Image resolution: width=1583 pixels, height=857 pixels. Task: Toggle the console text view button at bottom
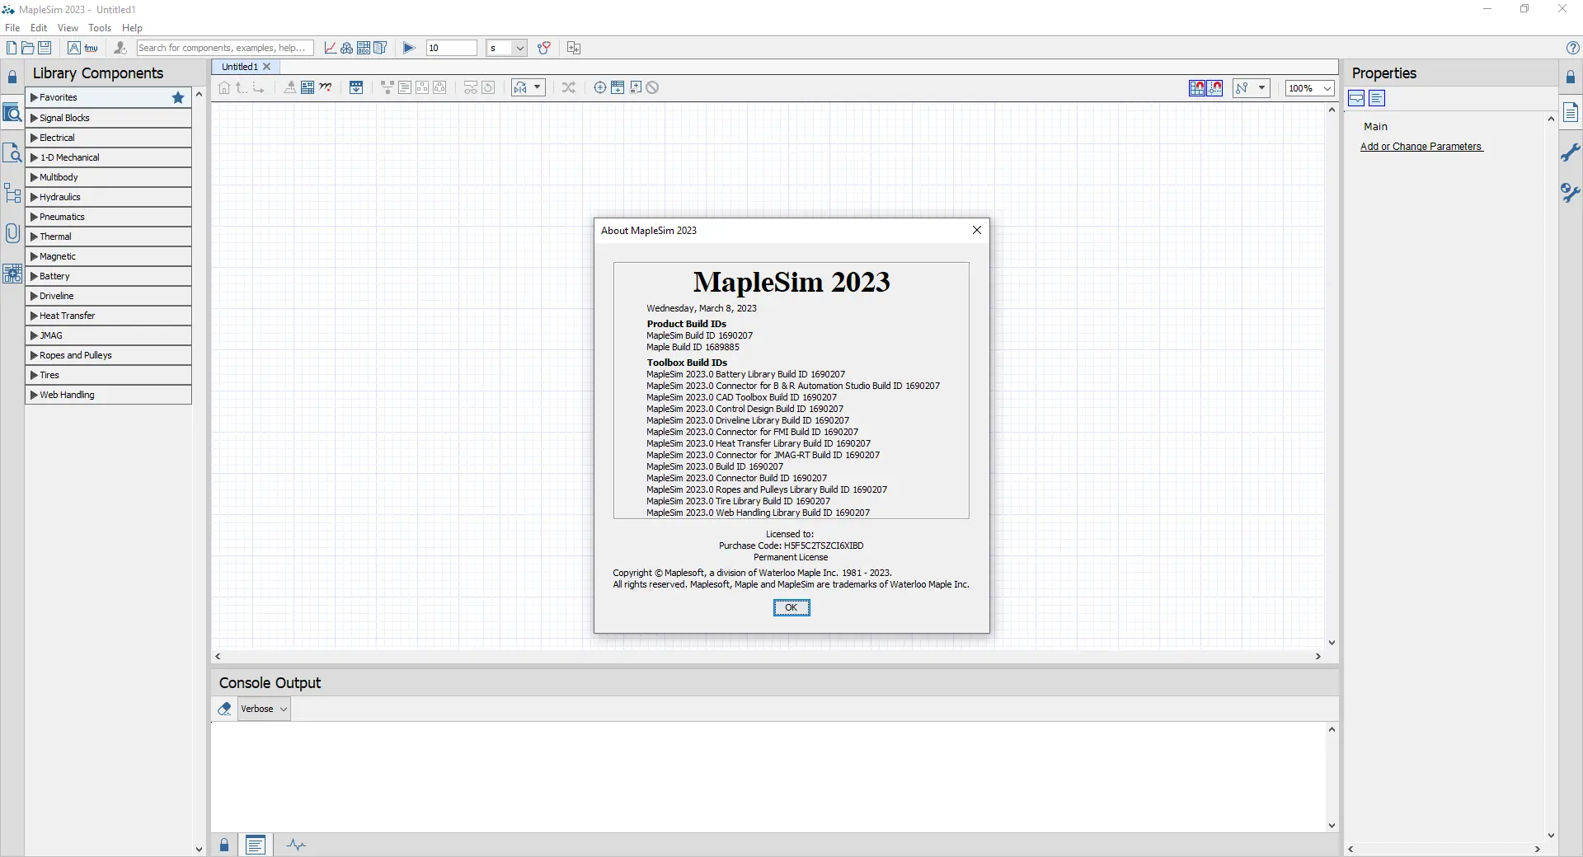tap(256, 845)
